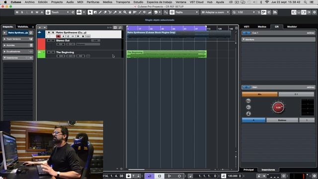The height and width of the screenshot is (179, 318).
Task: Click the inspector settings menu icon
Action: [x=33, y=27]
